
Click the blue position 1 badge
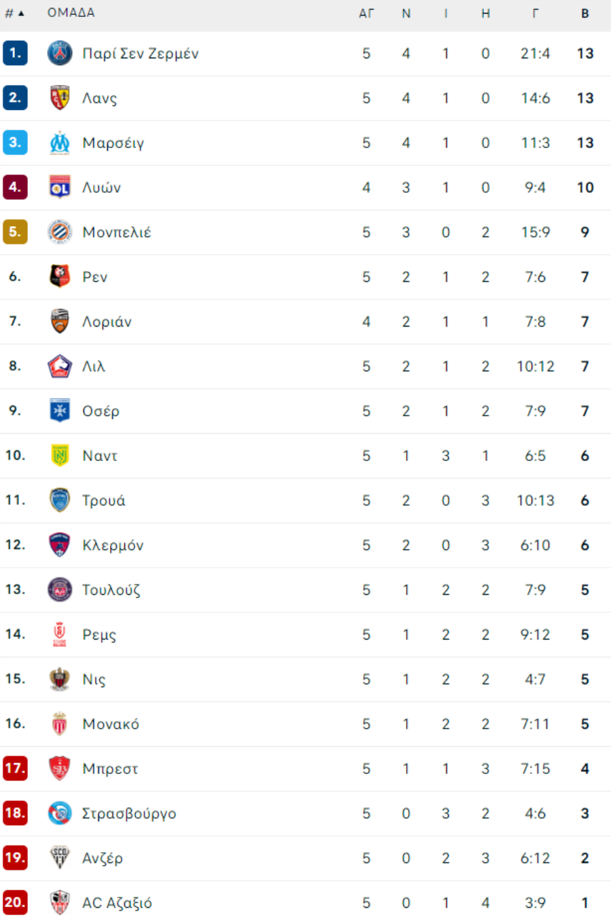[x=15, y=53]
